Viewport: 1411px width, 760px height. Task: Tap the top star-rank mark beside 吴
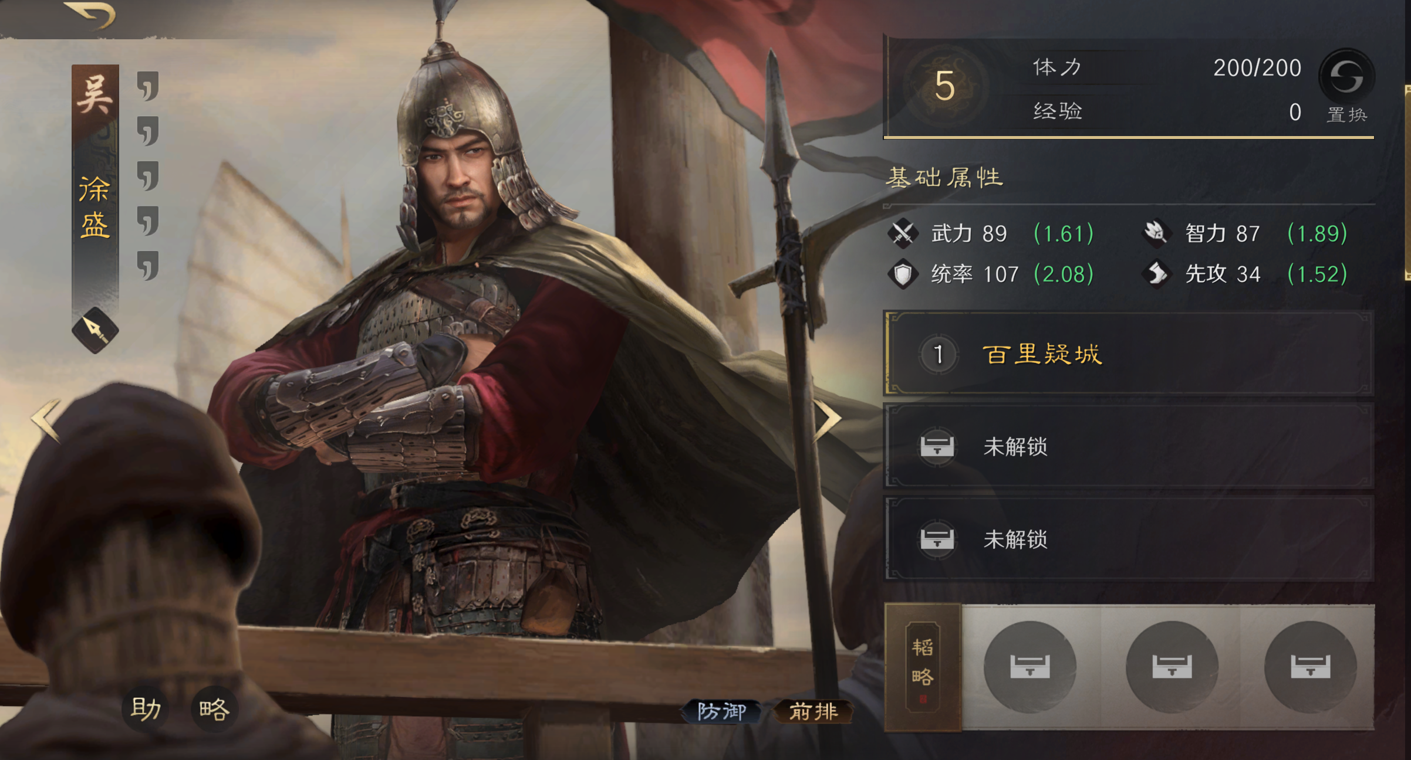pyautogui.click(x=148, y=86)
